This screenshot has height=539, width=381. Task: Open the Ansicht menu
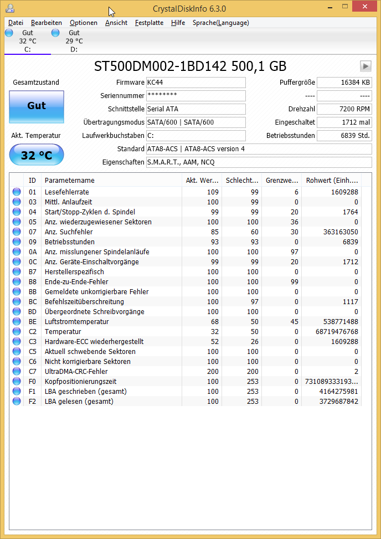[x=116, y=23]
